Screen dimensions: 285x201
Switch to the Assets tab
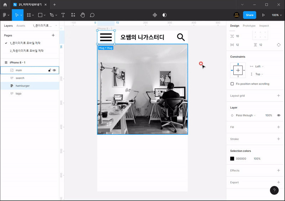point(21,26)
